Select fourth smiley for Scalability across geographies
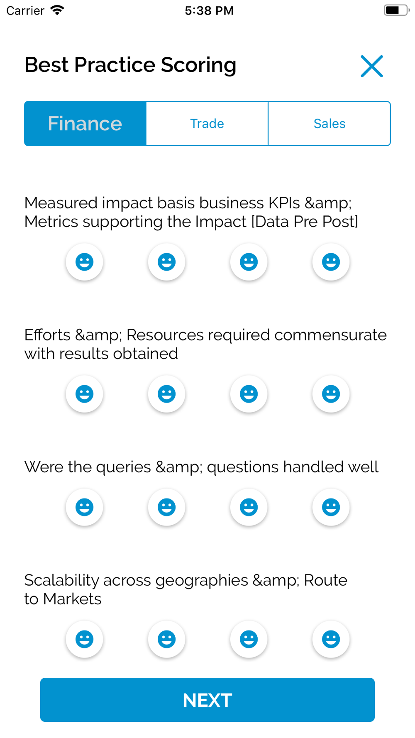The image size is (415, 738). point(331,639)
